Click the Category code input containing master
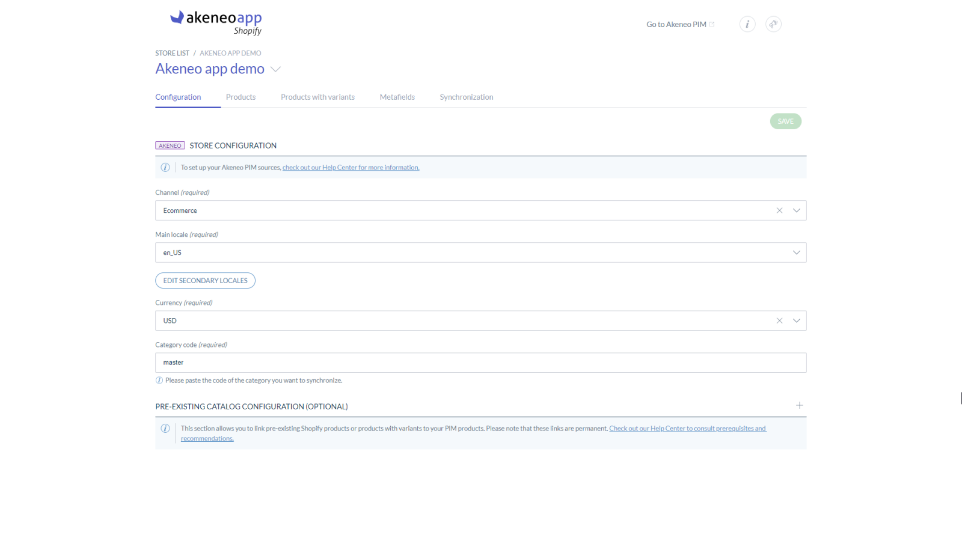The height and width of the screenshot is (541, 962). [x=481, y=362]
